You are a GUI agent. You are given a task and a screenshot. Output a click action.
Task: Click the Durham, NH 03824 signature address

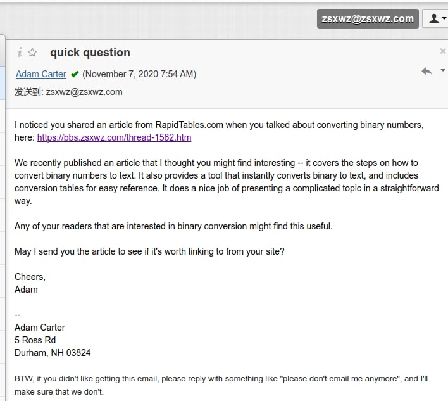[x=53, y=353]
